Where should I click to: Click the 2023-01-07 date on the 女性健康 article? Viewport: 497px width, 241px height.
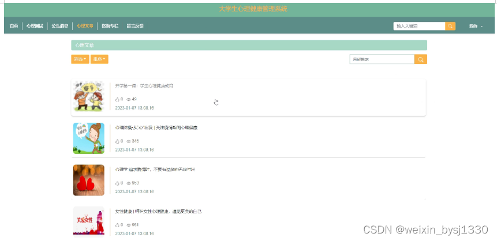134,234
